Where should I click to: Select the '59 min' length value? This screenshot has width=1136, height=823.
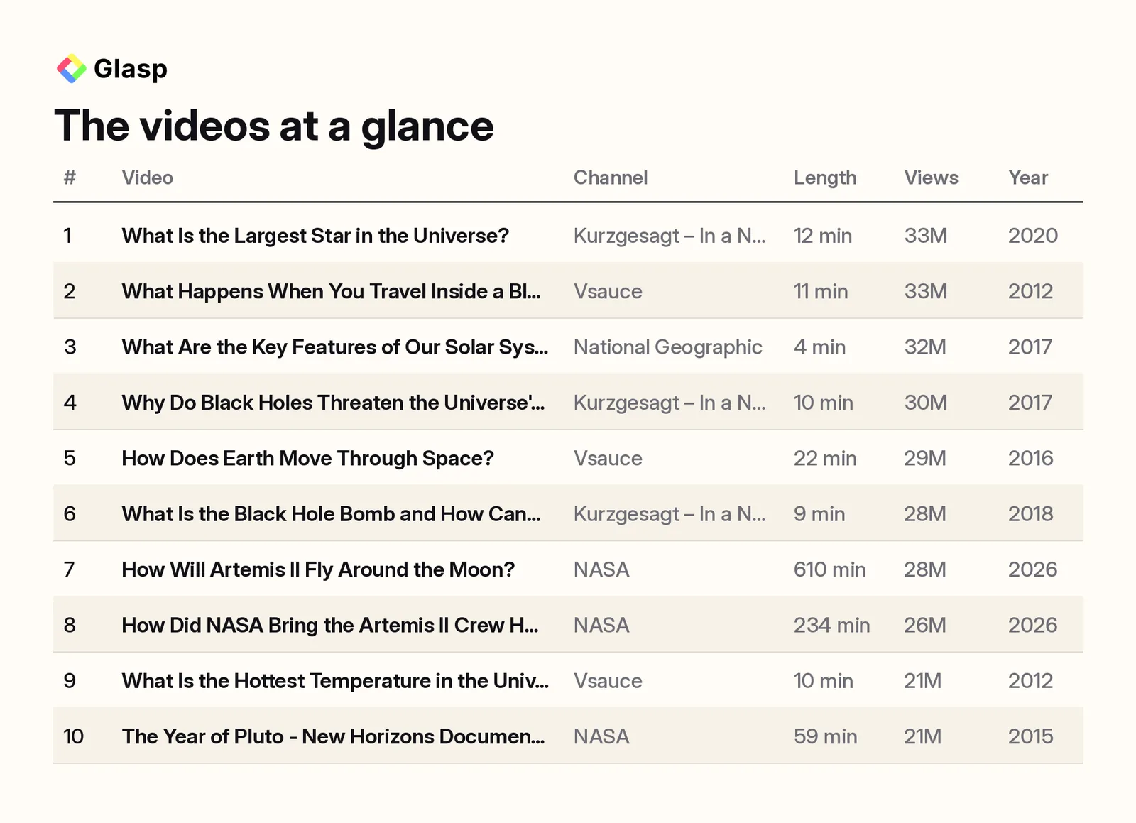click(826, 736)
